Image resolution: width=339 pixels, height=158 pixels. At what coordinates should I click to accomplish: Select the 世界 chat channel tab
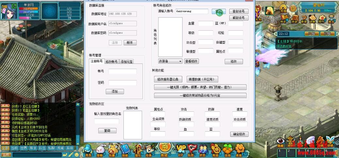pyautogui.click(x=23, y=148)
